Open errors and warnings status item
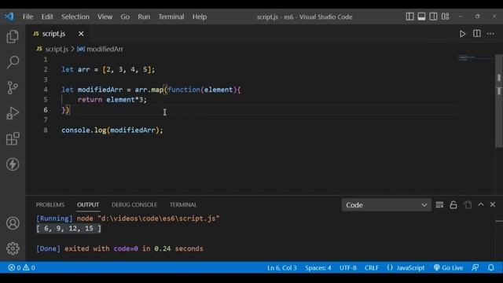 click(22, 267)
